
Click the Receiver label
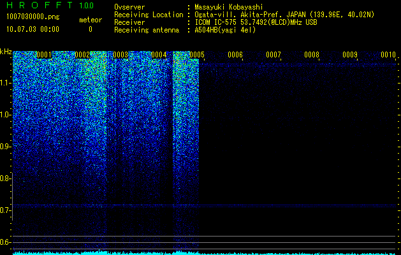coord(129,22)
